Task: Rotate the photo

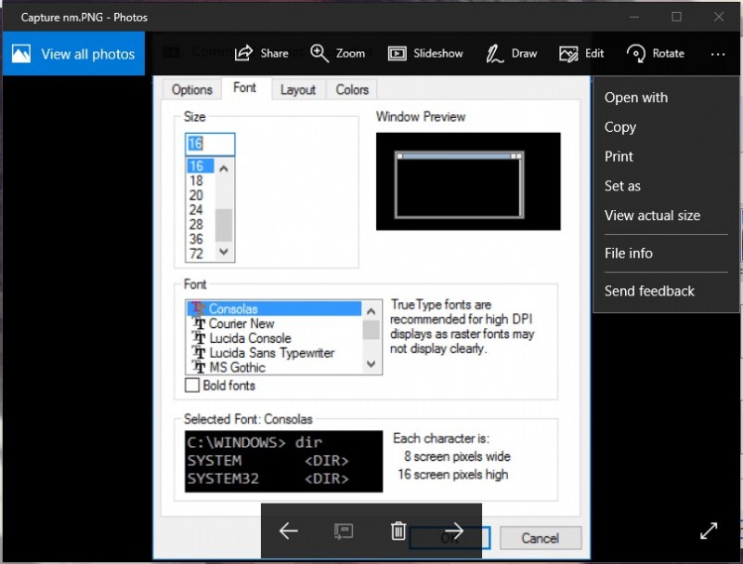Action: 656,53
